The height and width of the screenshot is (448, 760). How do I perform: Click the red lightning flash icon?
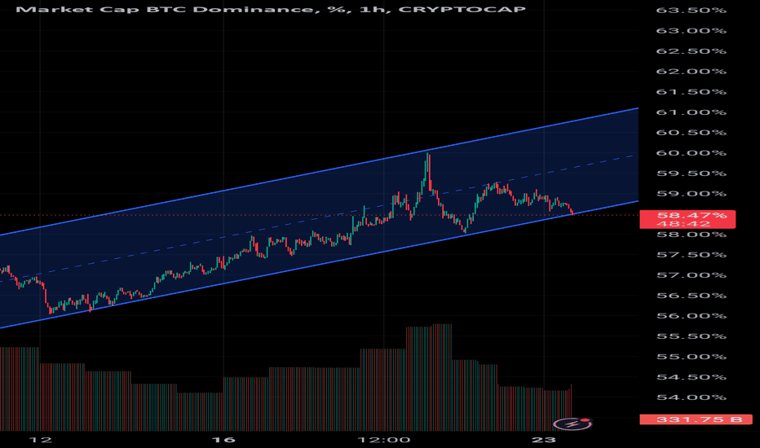point(573,424)
